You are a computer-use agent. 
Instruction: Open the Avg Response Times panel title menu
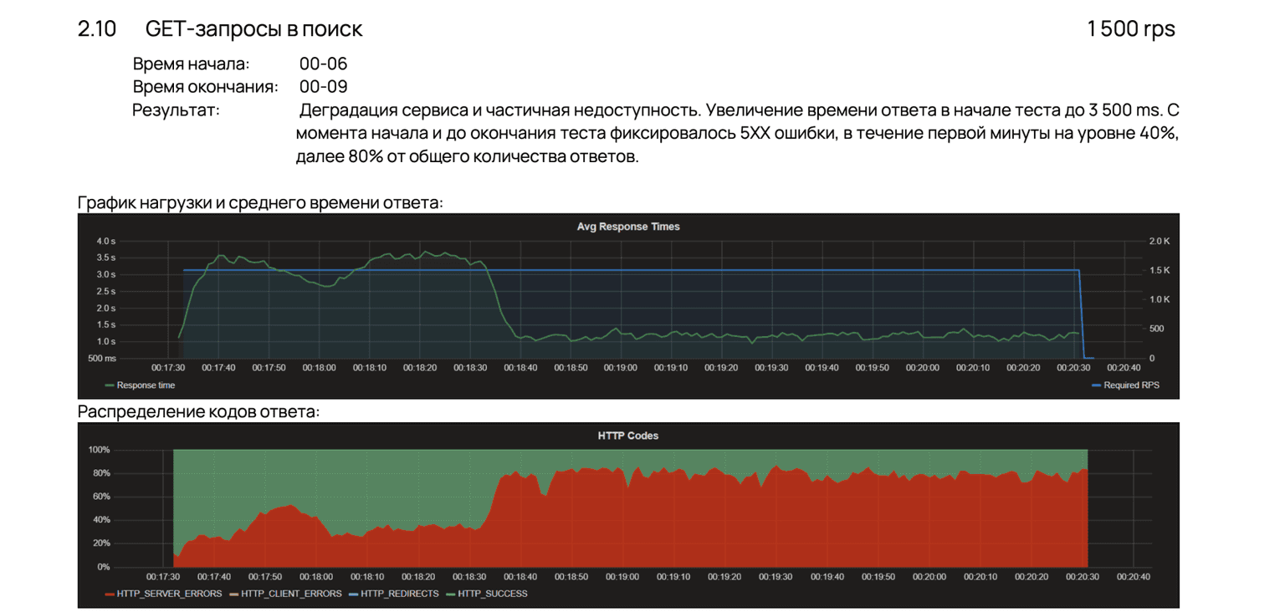pyautogui.click(x=627, y=227)
